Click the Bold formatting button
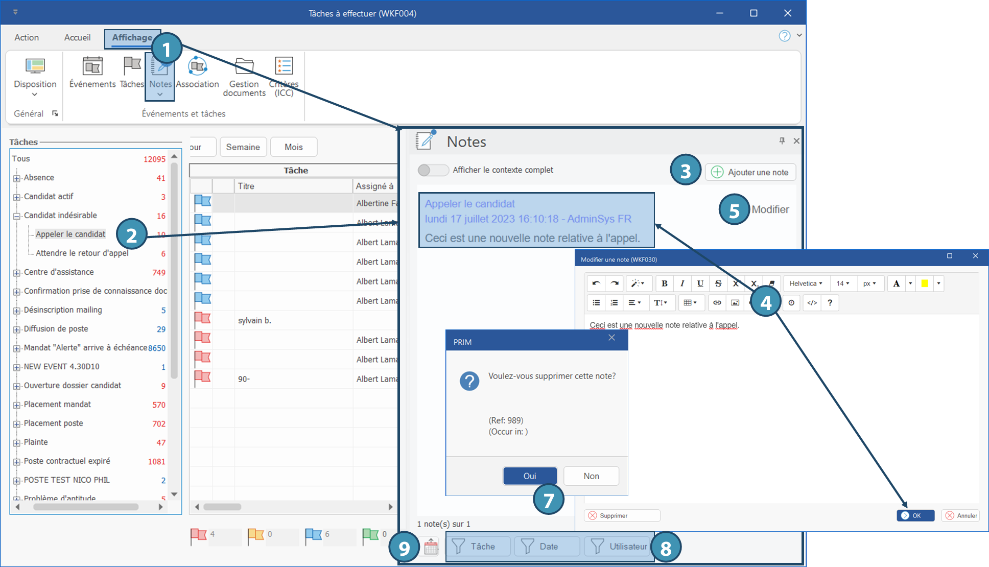Screen dimensions: 989x567 click(x=664, y=283)
